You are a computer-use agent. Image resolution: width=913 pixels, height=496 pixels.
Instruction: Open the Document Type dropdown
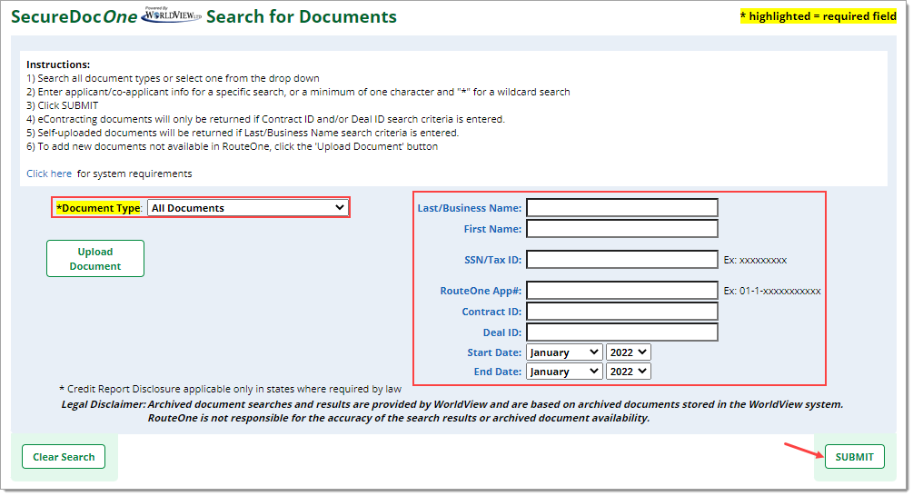pos(248,208)
